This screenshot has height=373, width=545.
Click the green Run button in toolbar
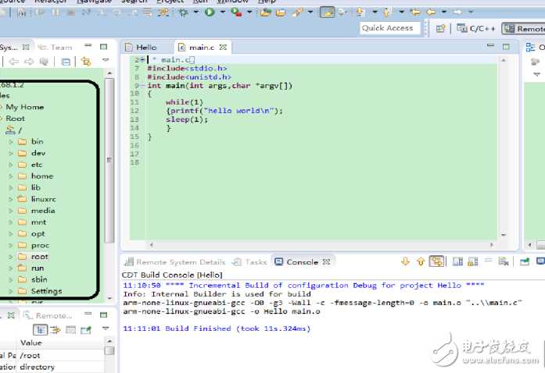tap(210, 12)
